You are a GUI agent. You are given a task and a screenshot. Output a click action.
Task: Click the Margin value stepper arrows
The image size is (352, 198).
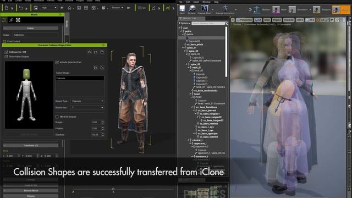tap(103, 122)
